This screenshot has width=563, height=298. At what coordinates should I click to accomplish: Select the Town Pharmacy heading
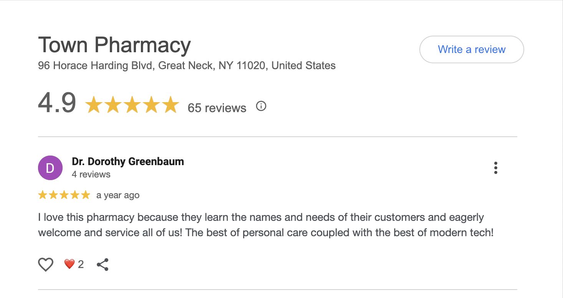point(114,45)
